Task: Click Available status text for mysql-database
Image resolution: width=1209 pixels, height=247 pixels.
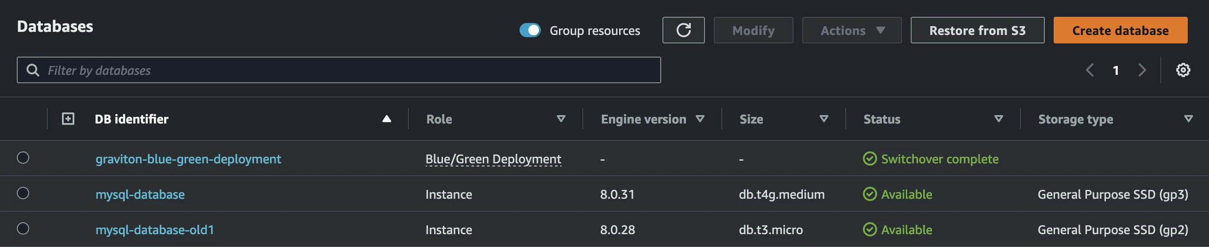Action: [906, 194]
